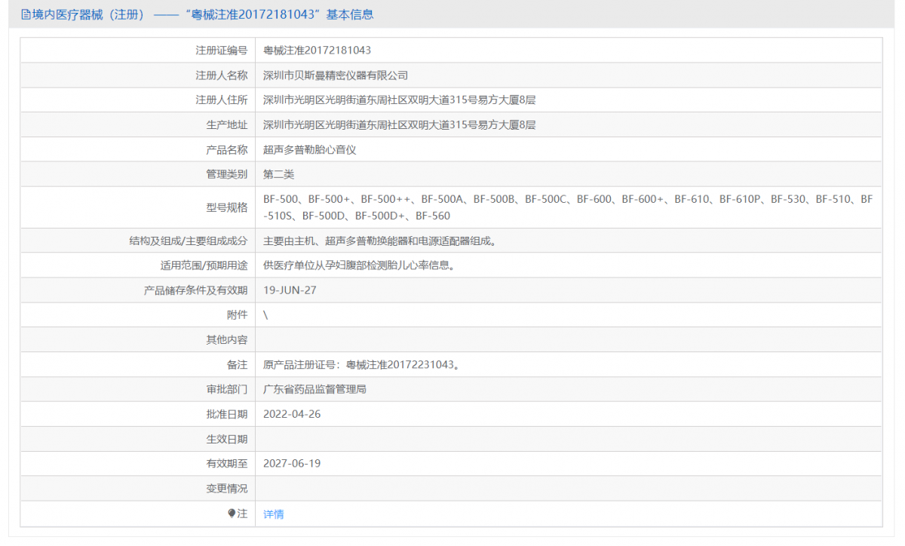905x546 pixels.
Task: Click the 注册人名称 label cell
Action: [138, 75]
